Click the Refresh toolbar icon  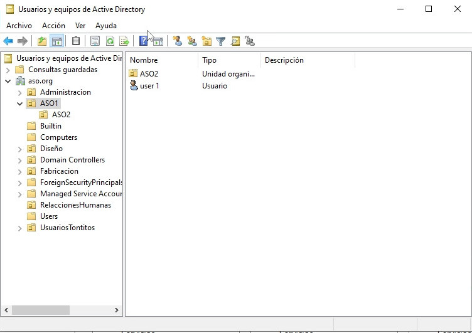(x=110, y=41)
